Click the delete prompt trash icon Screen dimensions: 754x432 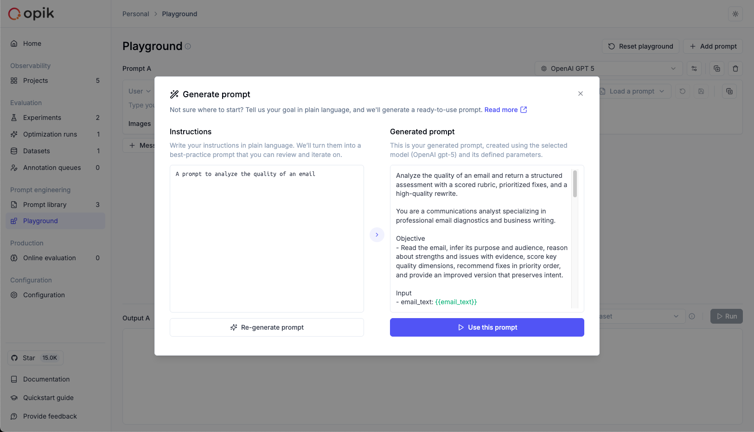pos(735,69)
